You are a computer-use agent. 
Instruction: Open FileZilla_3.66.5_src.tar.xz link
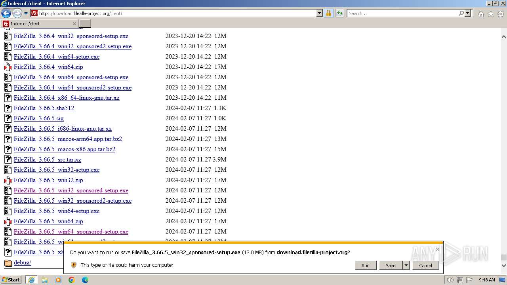coord(48,160)
